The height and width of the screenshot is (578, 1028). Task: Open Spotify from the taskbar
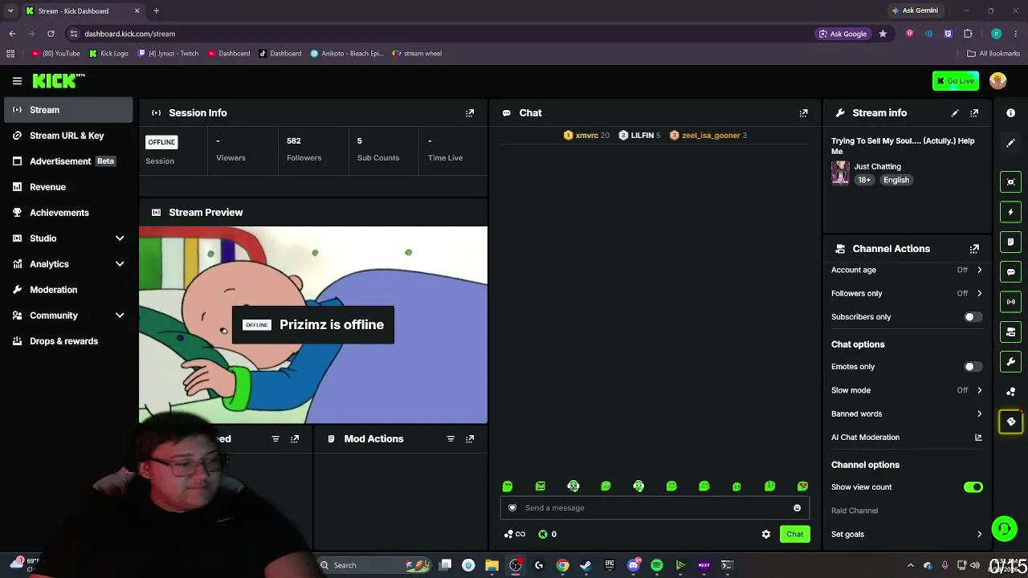657,565
